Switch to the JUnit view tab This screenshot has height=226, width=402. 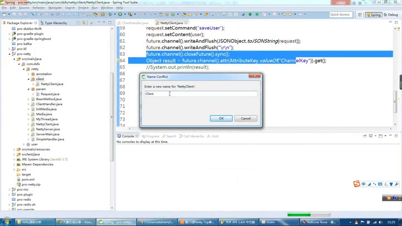pyautogui.click(x=213, y=136)
